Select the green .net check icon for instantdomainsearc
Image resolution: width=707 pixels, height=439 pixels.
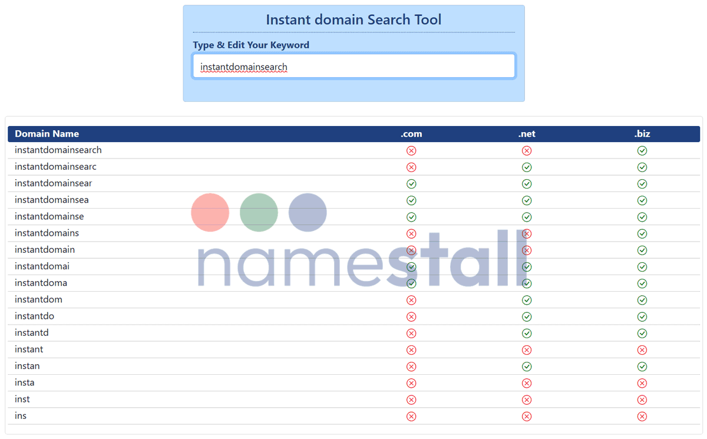click(527, 167)
